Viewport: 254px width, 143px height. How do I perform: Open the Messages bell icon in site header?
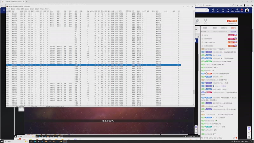pyautogui.click(x=232, y=10)
